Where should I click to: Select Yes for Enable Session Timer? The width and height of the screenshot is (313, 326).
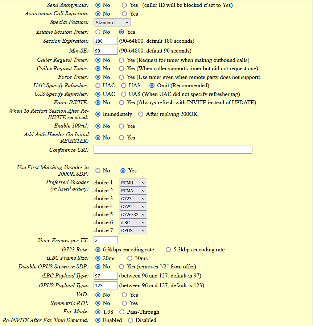tap(122, 32)
